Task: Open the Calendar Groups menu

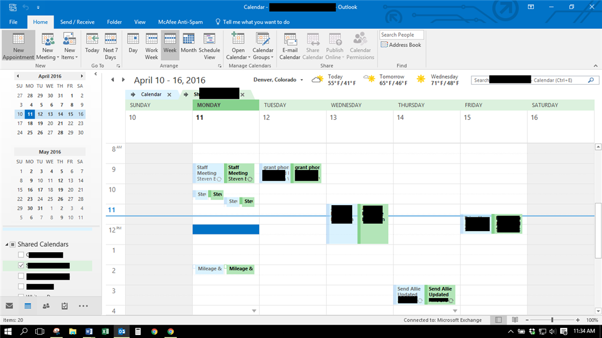Action: (263, 46)
